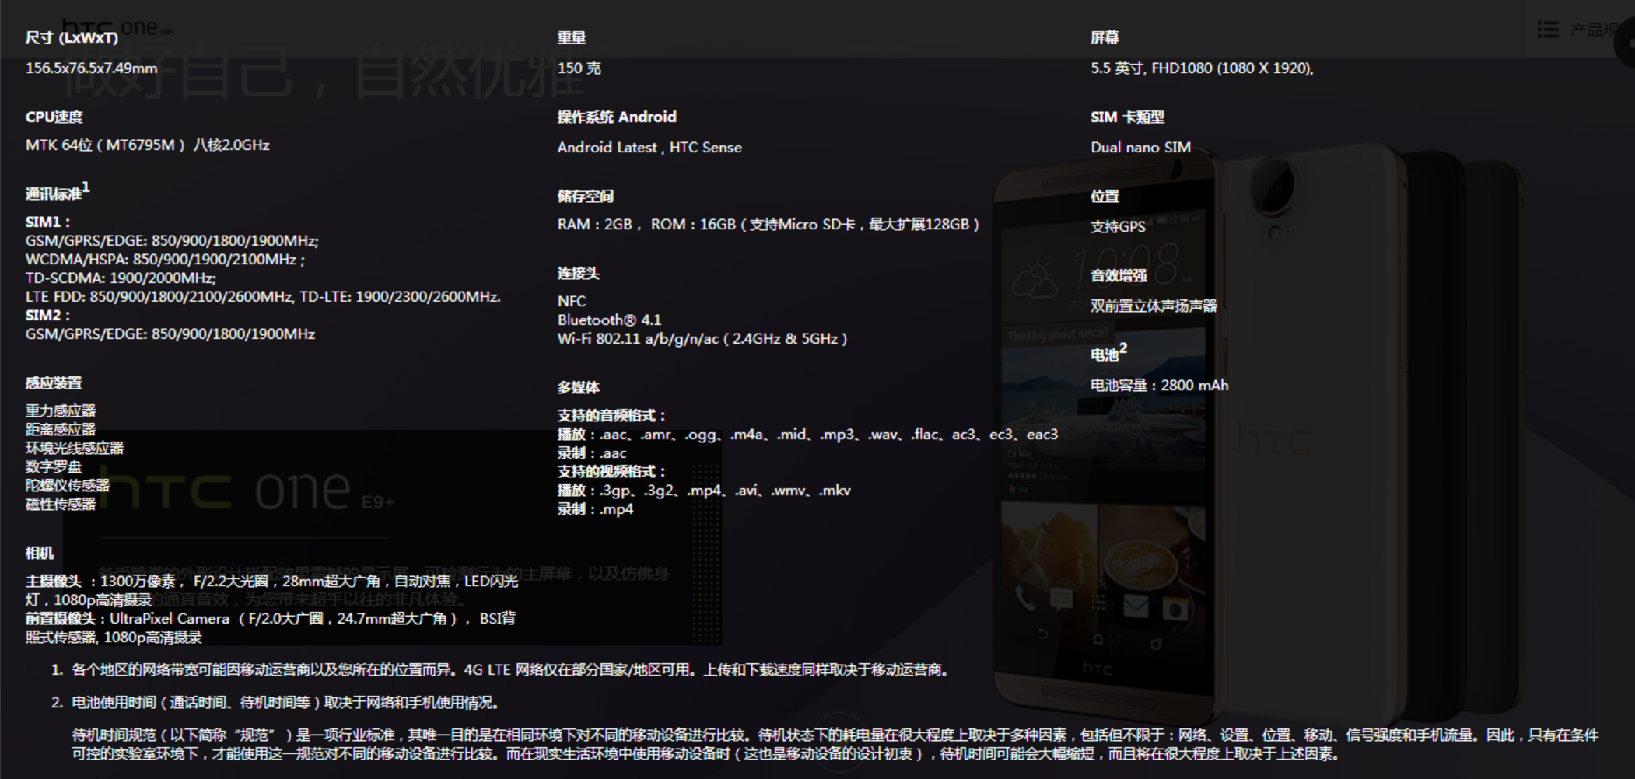1635x779 pixels.
Task: Click the audio playback formats line with '.aac'
Action: pos(807,434)
